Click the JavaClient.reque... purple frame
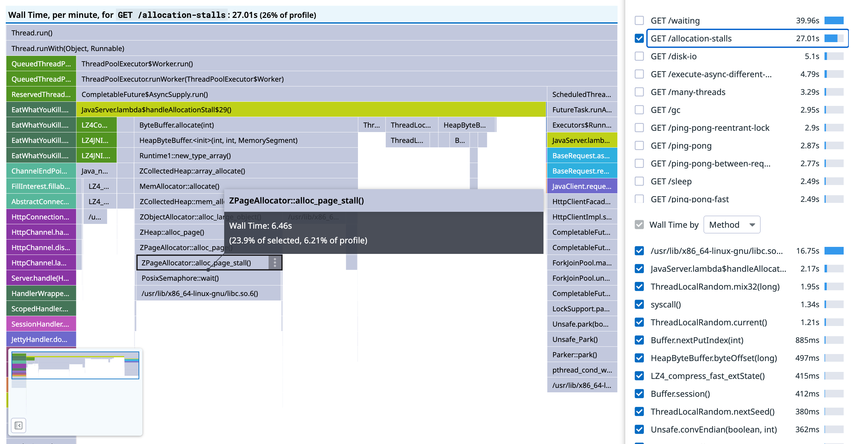The width and height of the screenshot is (859, 444). (x=582, y=186)
